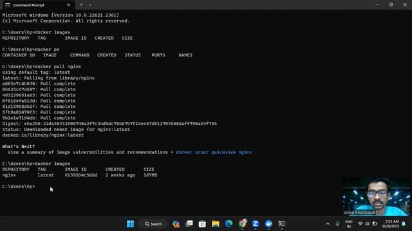Close the Command Prompt tab
412x231 pixels.
69,5
